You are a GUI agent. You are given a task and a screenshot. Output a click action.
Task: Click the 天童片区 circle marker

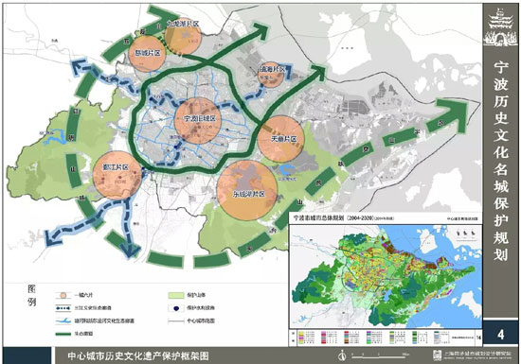point(281,139)
